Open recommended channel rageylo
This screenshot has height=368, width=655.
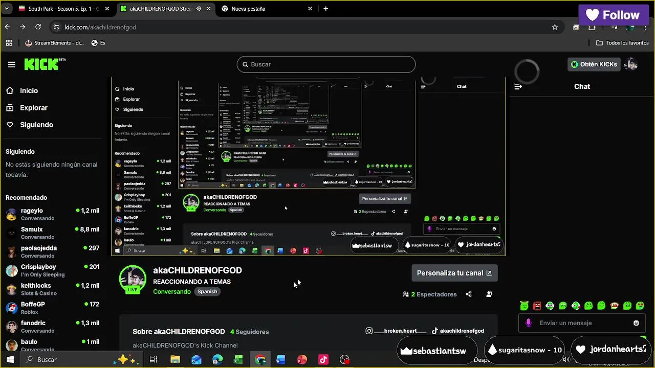[x=53, y=214]
